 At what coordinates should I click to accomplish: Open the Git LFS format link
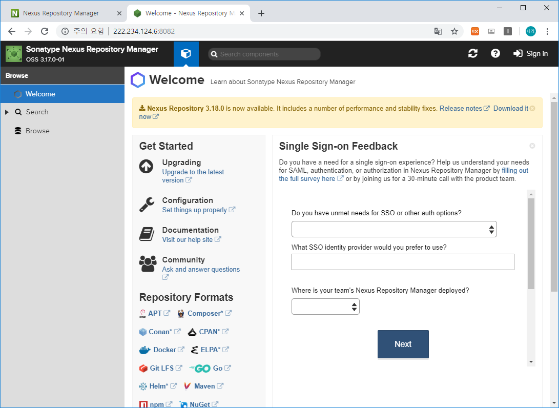166,368
